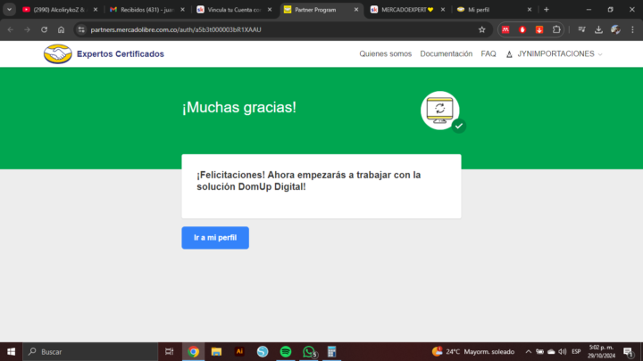Switch to the Vincula tu Cuenta tab
Viewport: 643px width, 361px height.
[234, 10]
